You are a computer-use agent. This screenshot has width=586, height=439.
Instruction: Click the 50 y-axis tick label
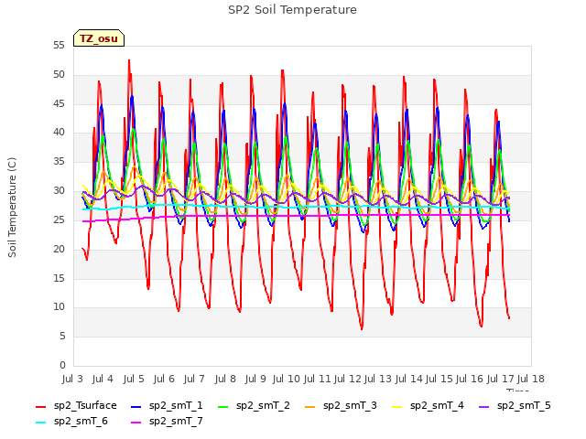59,75
